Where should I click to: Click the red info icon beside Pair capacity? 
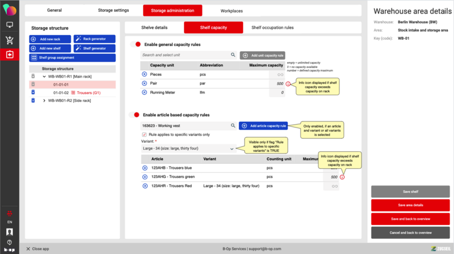[288, 83]
